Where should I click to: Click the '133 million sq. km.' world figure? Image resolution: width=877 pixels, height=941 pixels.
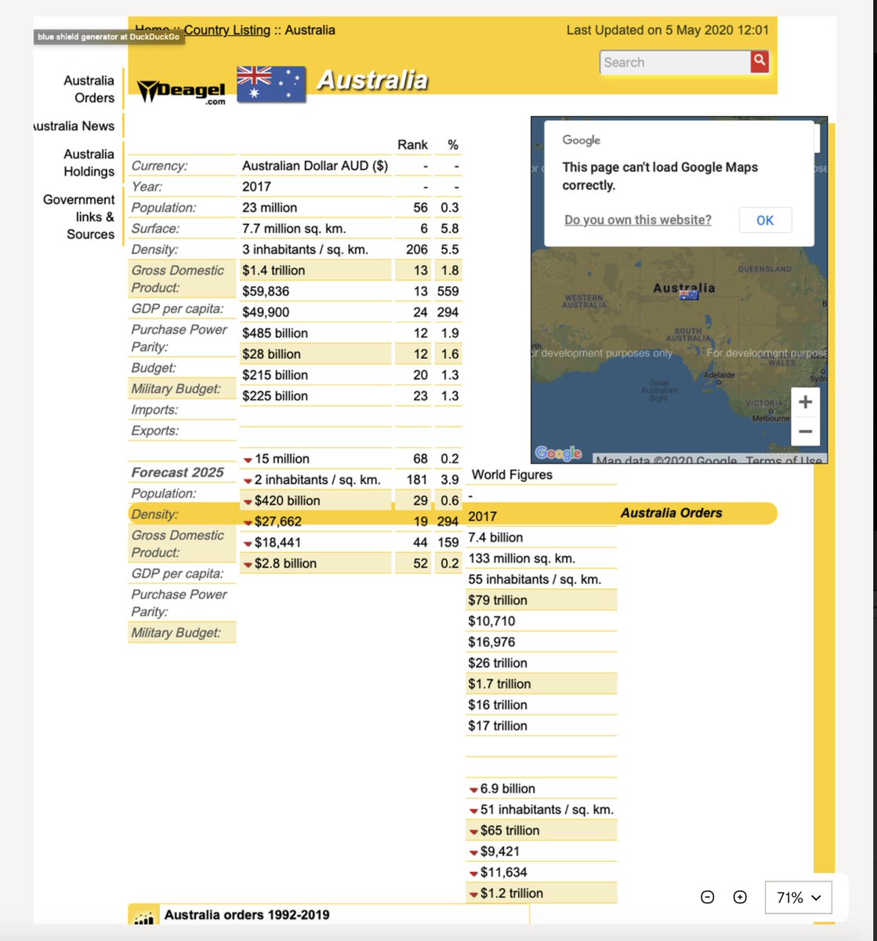(x=521, y=559)
